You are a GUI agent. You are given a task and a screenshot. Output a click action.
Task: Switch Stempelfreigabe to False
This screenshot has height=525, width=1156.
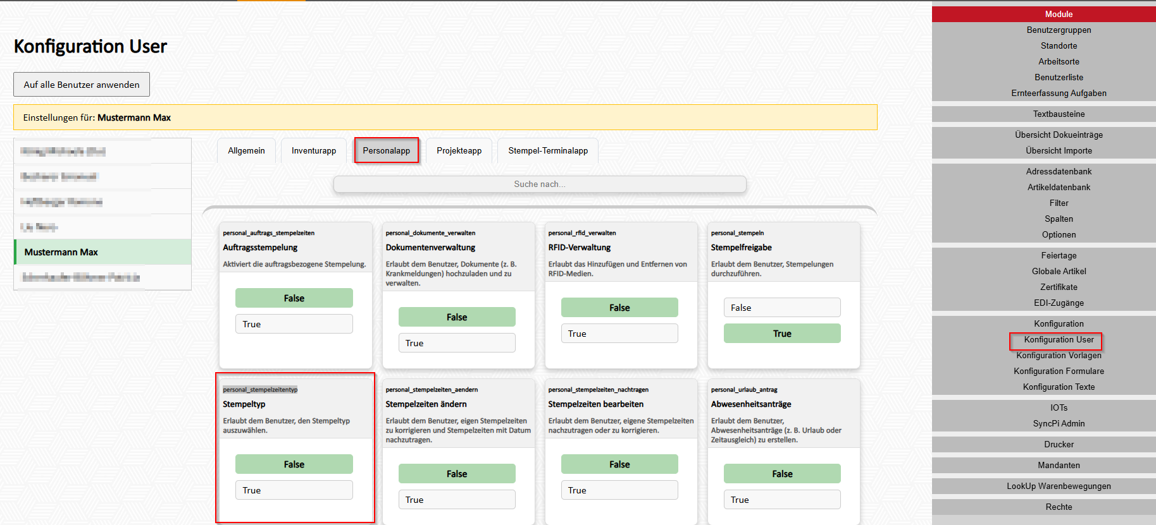(x=782, y=308)
